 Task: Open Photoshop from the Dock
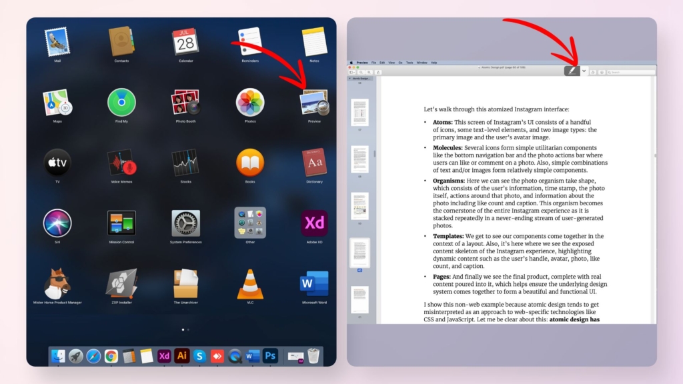270,356
